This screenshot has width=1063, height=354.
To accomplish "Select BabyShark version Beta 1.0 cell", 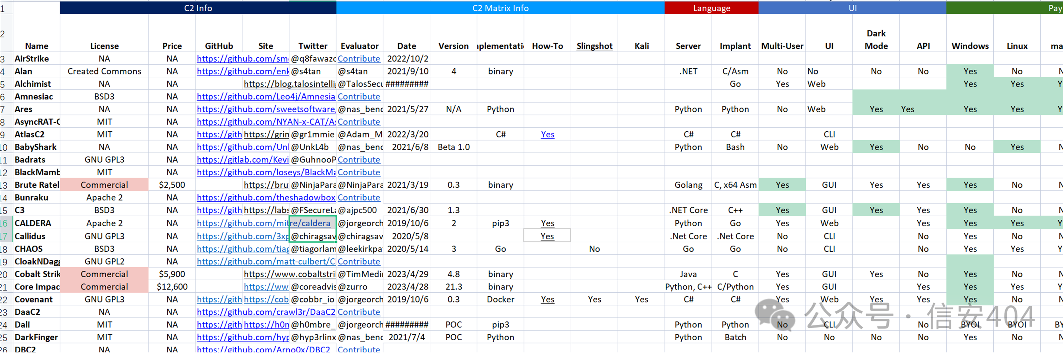I will coord(453,147).
